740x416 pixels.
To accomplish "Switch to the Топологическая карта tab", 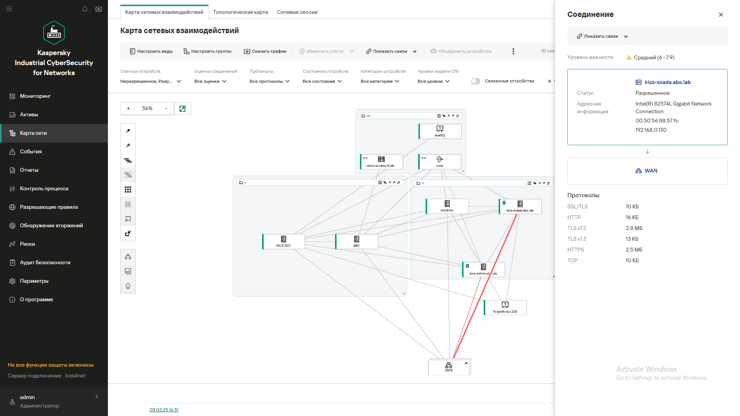I will click(x=240, y=12).
